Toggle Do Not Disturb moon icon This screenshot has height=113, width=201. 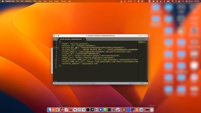161,1
